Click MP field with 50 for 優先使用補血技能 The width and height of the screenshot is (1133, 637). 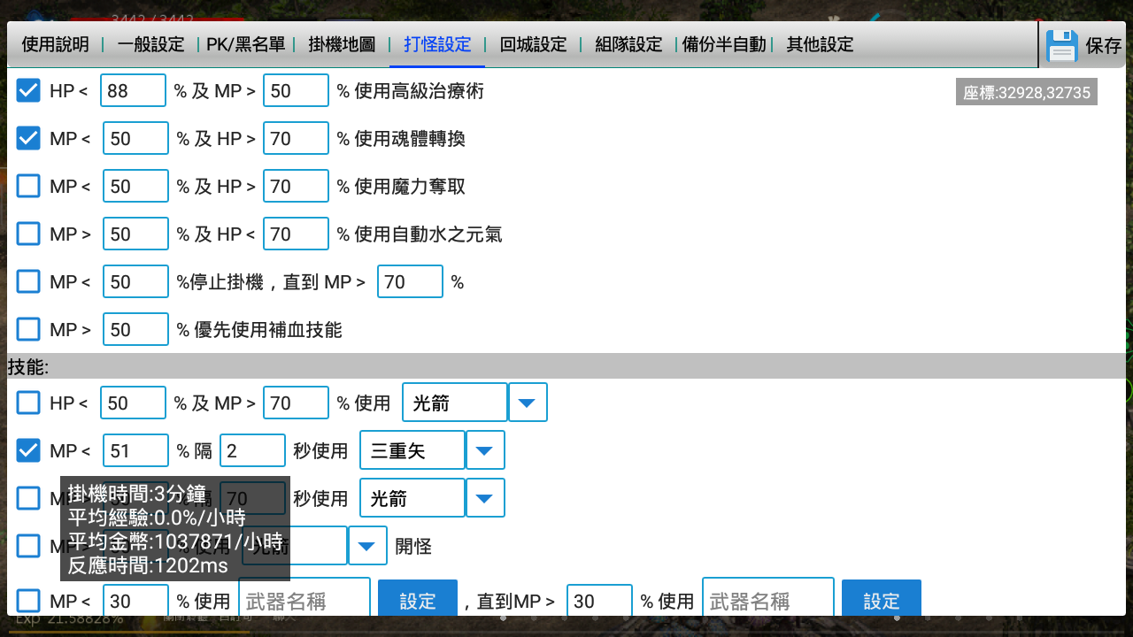pyautogui.click(x=135, y=329)
